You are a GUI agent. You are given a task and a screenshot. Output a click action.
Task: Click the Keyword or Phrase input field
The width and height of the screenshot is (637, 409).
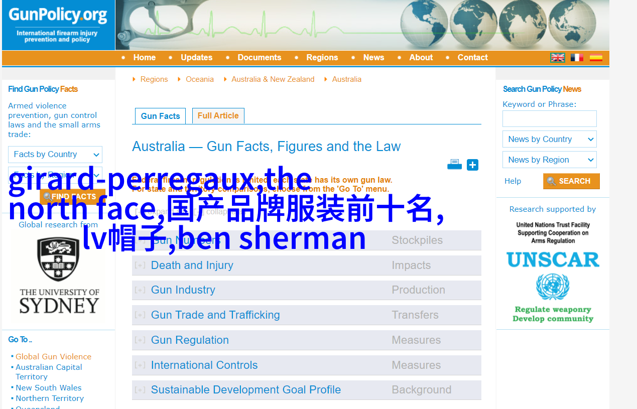tap(550, 118)
